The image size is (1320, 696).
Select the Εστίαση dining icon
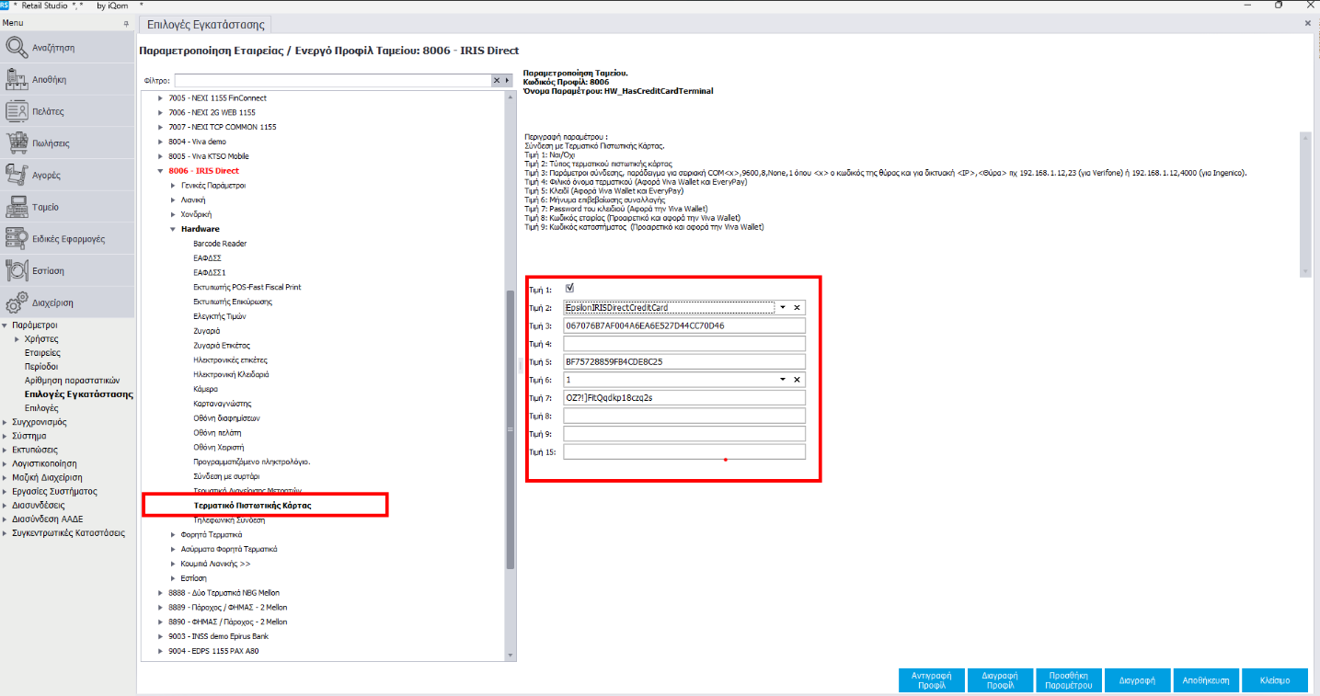pyautogui.click(x=17, y=270)
